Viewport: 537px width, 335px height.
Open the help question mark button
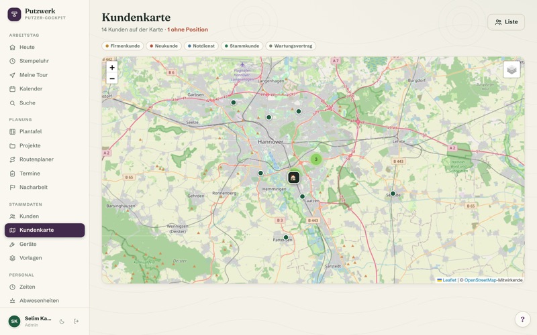(523, 320)
